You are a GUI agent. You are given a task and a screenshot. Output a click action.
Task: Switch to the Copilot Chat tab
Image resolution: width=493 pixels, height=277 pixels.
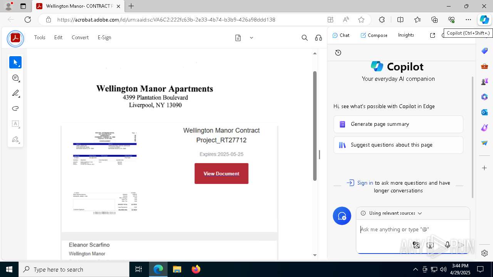(x=341, y=35)
